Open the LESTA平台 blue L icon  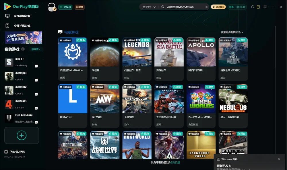tap(73, 98)
